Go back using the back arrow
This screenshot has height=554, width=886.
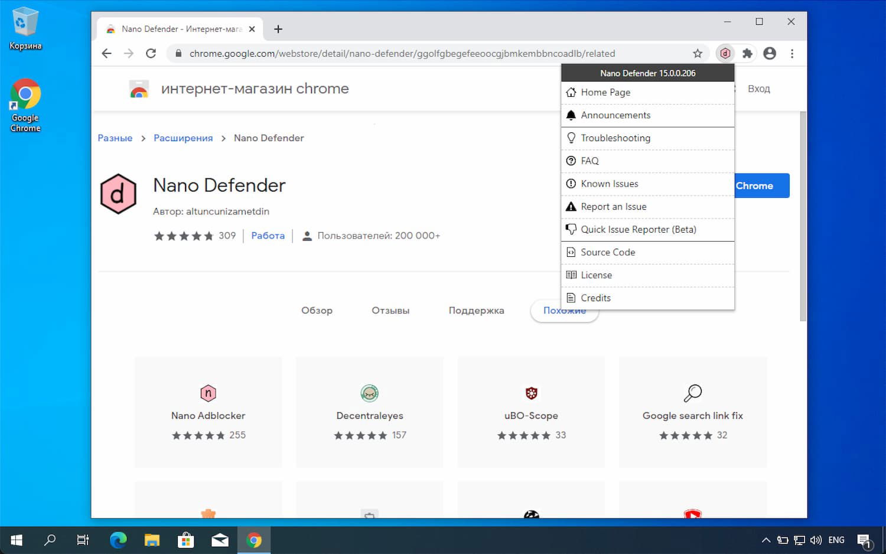[x=106, y=53]
